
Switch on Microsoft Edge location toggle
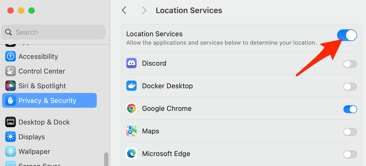tap(350, 154)
